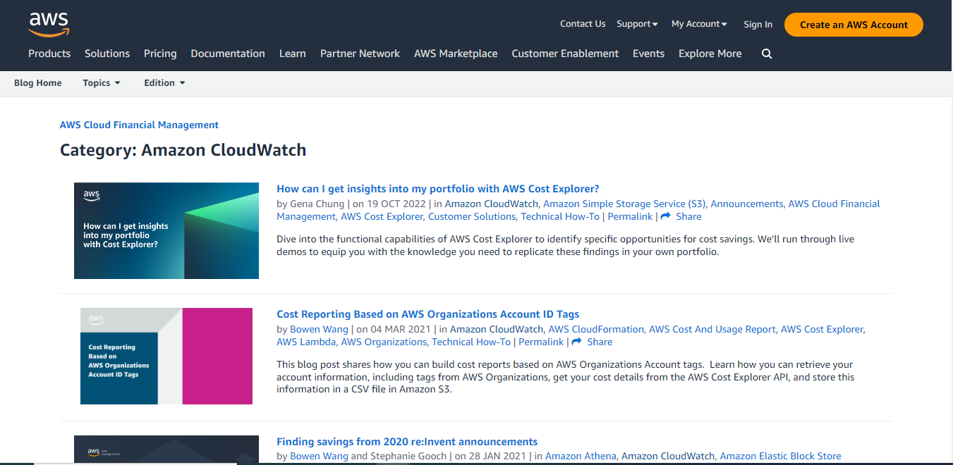The height and width of the screenshot is (465, 953).
Task: Open the Edition dropdown
Action: click(164, 83)
